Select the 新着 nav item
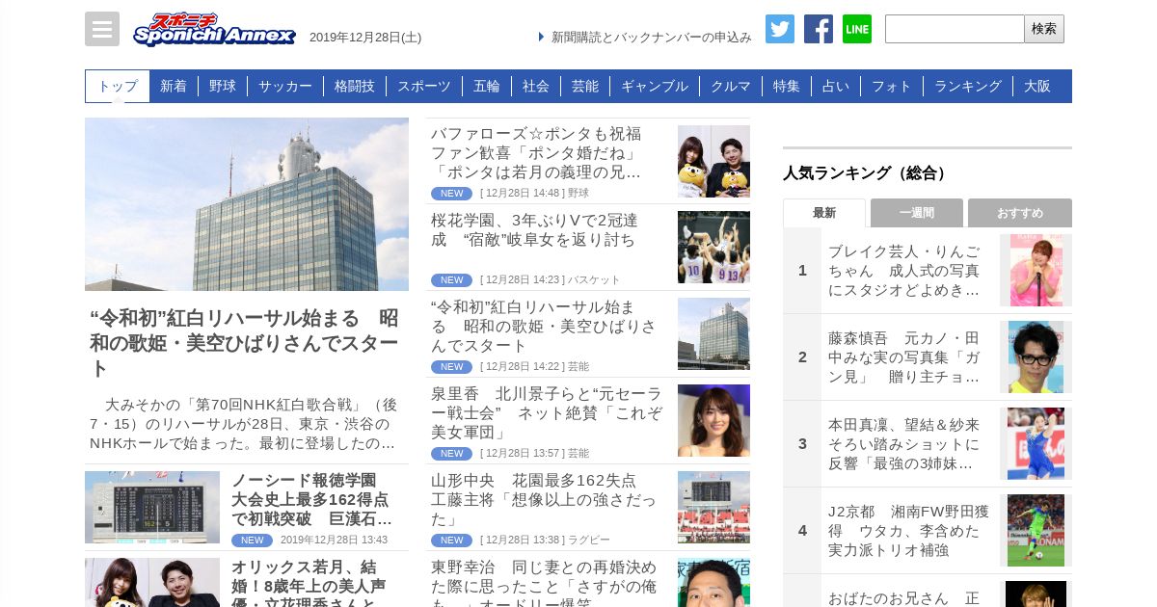 (174, 86)
